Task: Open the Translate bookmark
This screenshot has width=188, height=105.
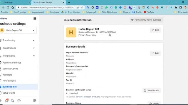Action: [x=4, y=12]
